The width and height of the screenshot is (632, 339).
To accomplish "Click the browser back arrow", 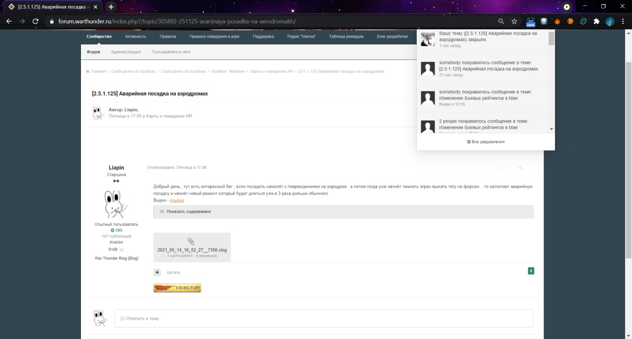I will (8, 21).
